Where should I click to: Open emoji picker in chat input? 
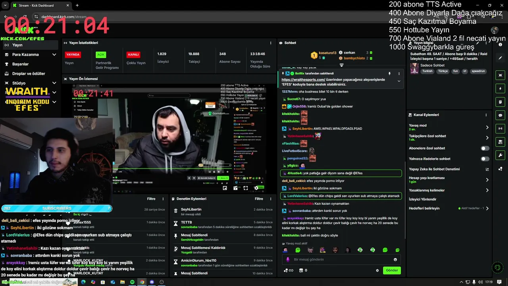tap(395, 259)
